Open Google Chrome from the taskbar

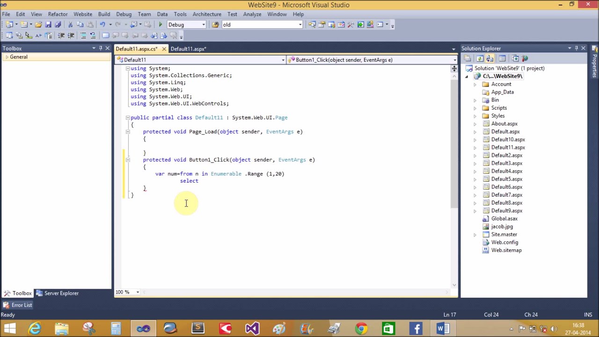[x=361, y=328]
